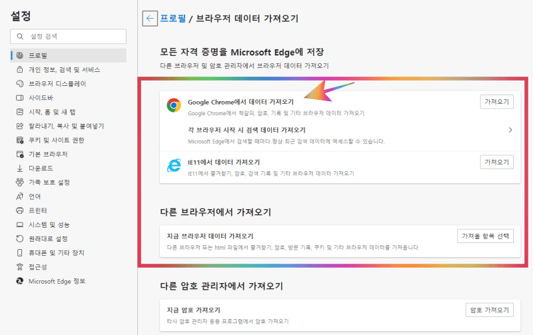Click the Microsoft Edge 정보 logo icon
Screen dimensions: 533x335
point(20,281)
